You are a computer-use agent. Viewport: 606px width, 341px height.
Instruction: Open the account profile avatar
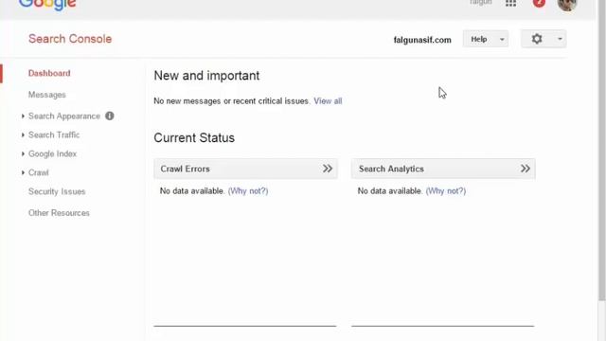click(567, 4)
